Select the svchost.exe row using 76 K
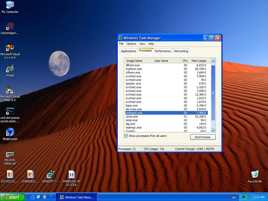The image size is (268, 201). [166, 80]
